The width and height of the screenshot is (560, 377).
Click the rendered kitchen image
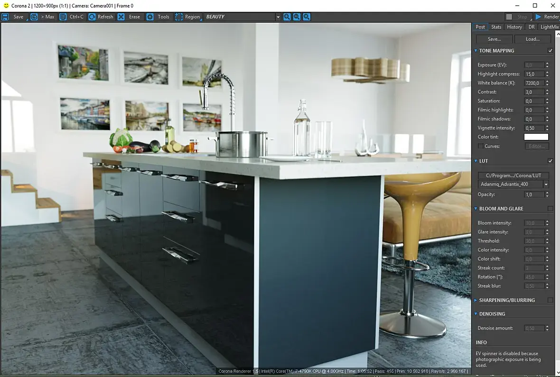click(x=236, y=199)
